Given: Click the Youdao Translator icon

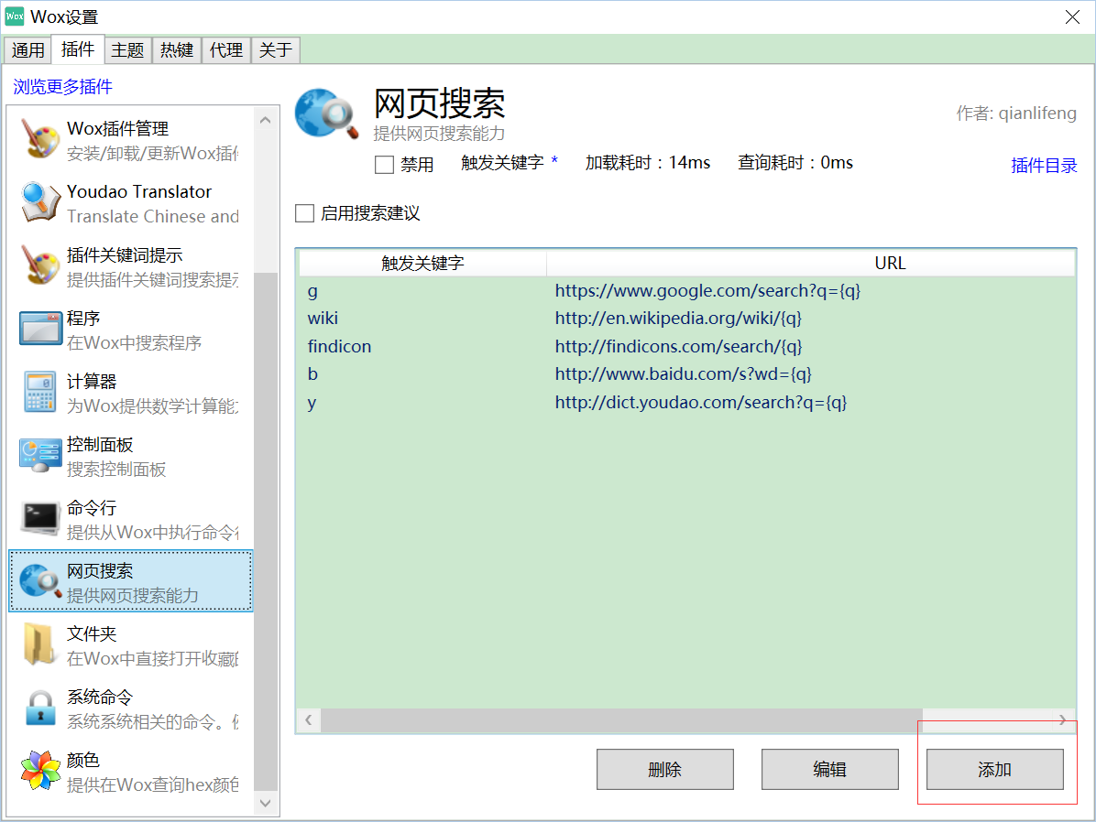Looking at the screenshot, I should (x=39, y=202).
